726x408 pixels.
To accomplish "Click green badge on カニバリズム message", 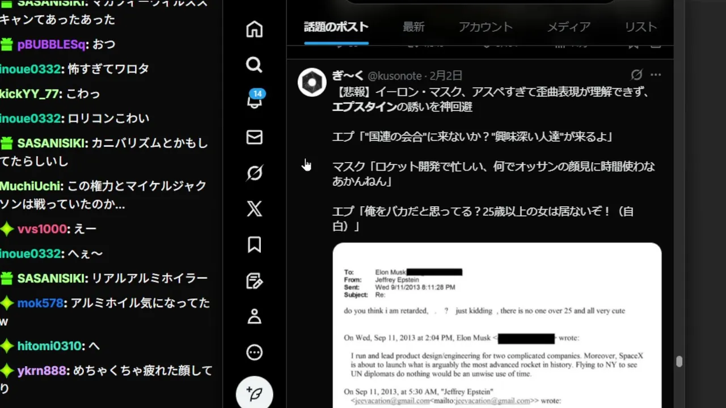I will [x=7, y=143].
